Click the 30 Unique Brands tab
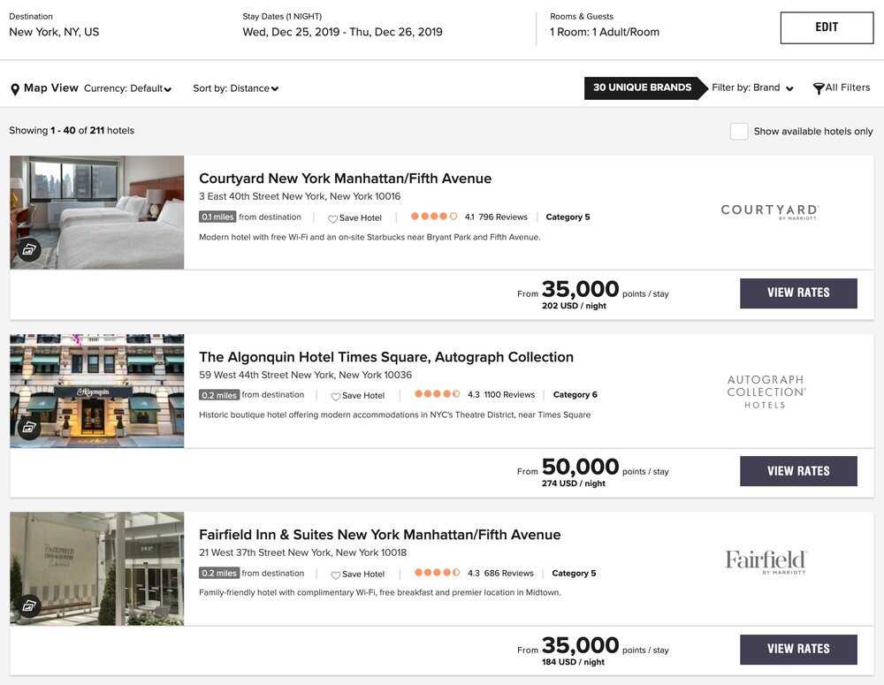 point(643,88)
